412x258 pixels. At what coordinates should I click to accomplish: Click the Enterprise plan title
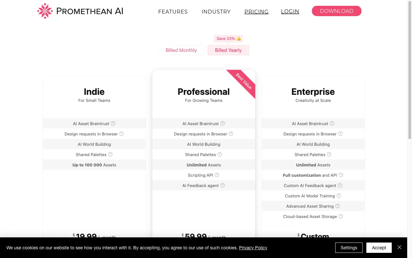tap(313, 92)
